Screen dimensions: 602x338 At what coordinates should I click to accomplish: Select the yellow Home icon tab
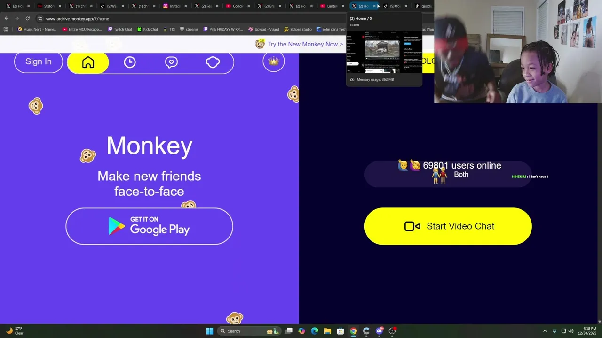(x=88, y=62)
